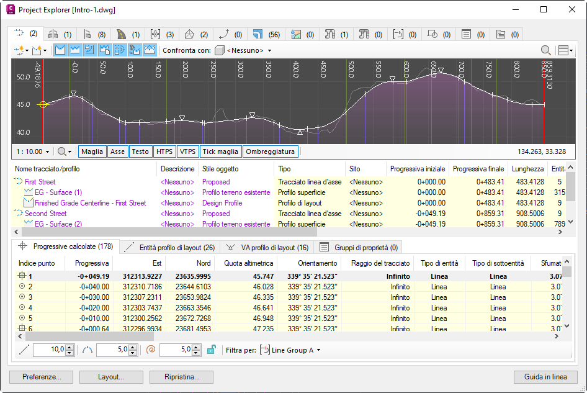The width and height of the screenshot is (587, 393).
Task: Click the line interval input field 10,0
Action: [x=49, y=350]
